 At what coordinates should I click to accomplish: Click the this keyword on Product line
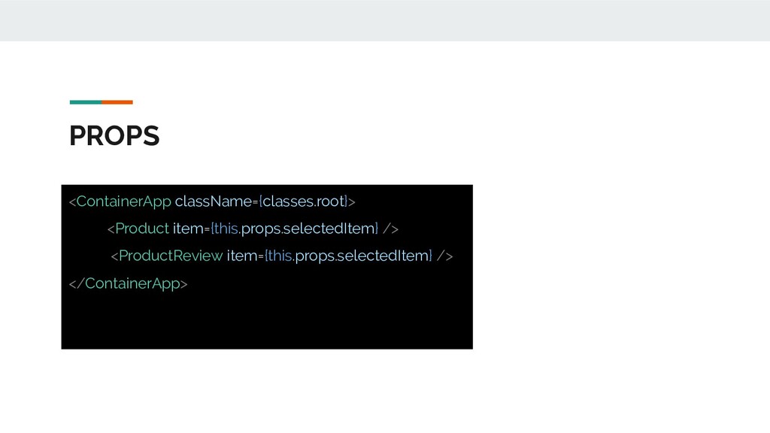(x=226, y=229)
